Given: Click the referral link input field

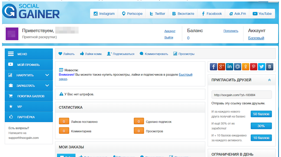Looking at the screenshot, I should point(242,95).
